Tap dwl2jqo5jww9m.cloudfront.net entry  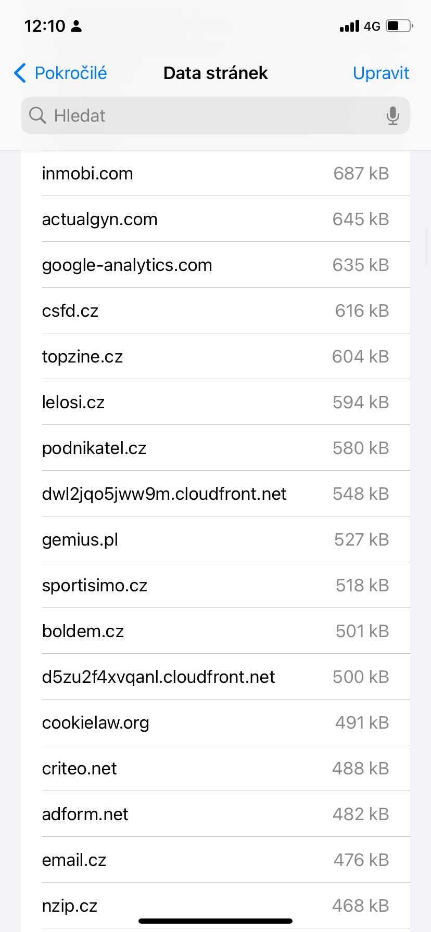point(215,494)
